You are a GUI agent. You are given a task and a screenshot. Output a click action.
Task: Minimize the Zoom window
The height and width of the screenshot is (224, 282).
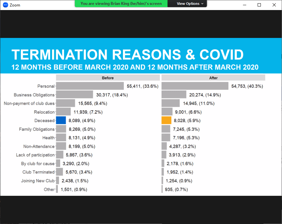pyautogui.click(x=244, y=5)
